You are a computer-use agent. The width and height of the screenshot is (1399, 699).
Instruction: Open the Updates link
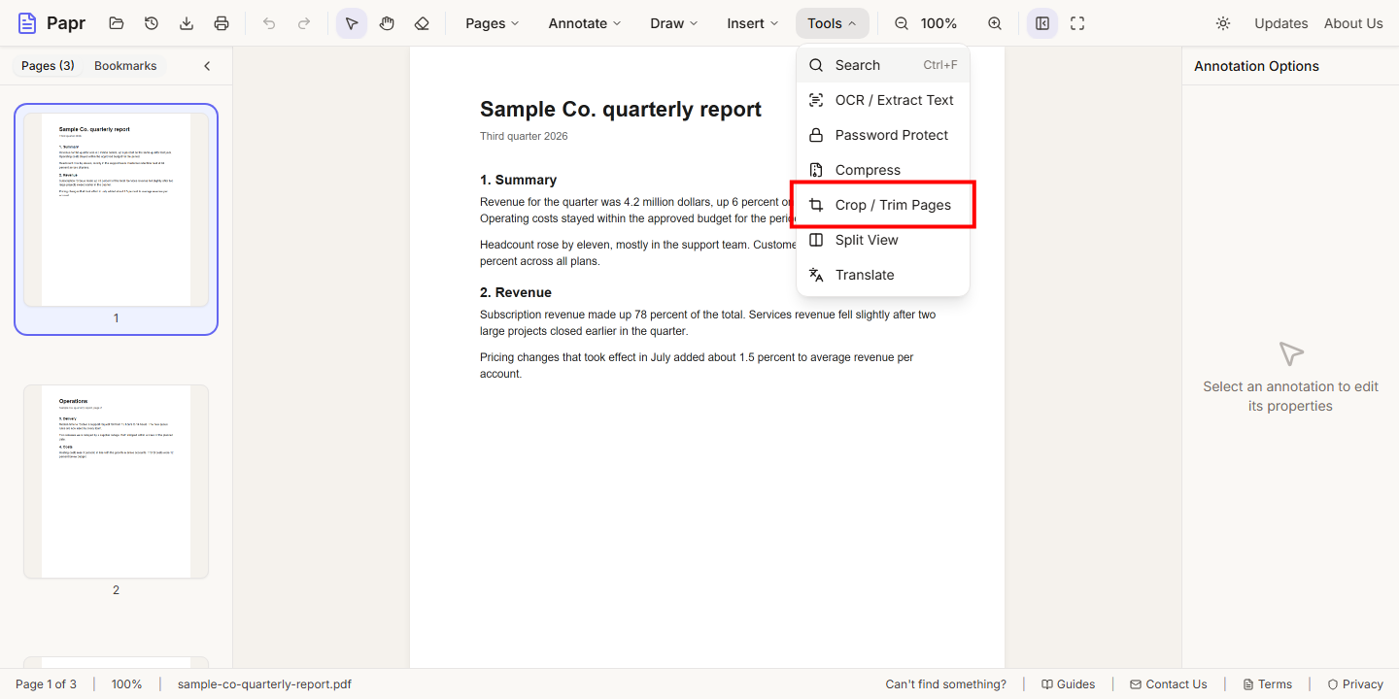[1280, 23]
